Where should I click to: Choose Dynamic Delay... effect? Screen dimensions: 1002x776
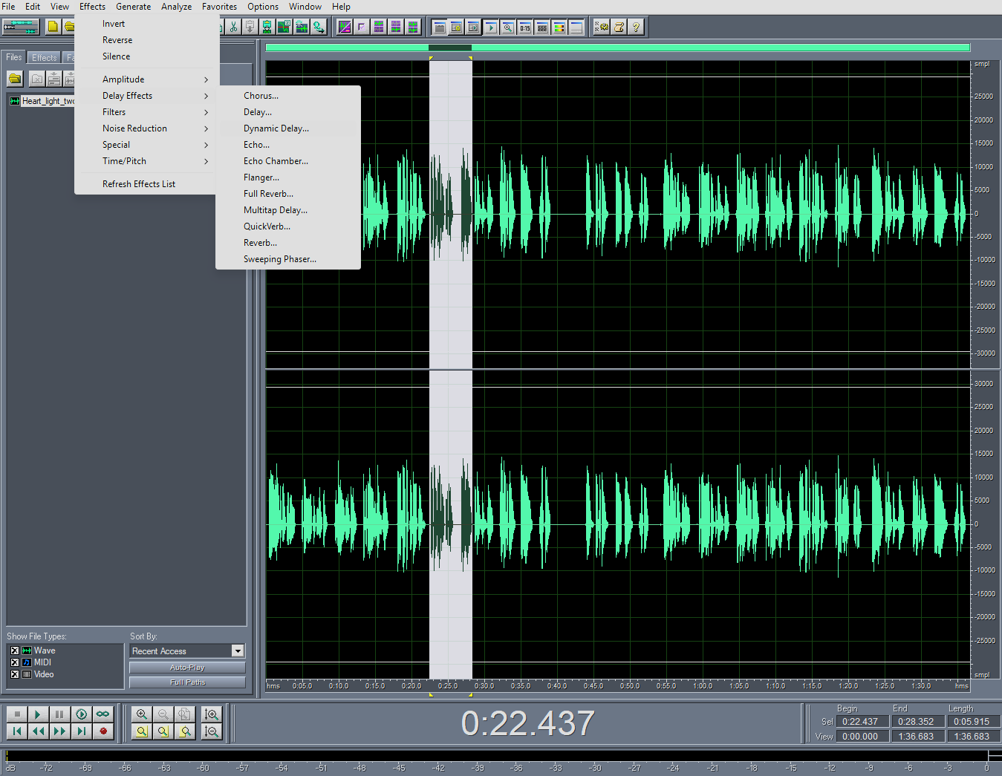(x=288, y=128)
